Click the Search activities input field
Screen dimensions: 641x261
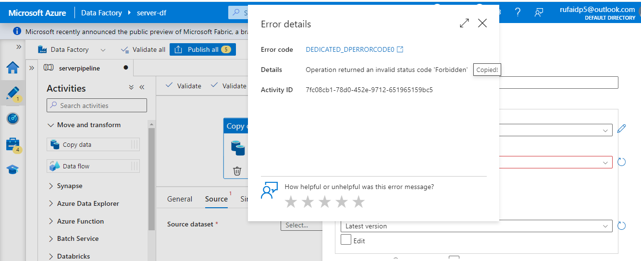(97, 106)
